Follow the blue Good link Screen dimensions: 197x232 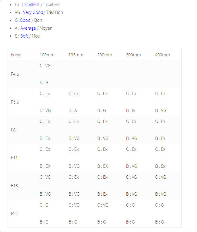[25, 20]
